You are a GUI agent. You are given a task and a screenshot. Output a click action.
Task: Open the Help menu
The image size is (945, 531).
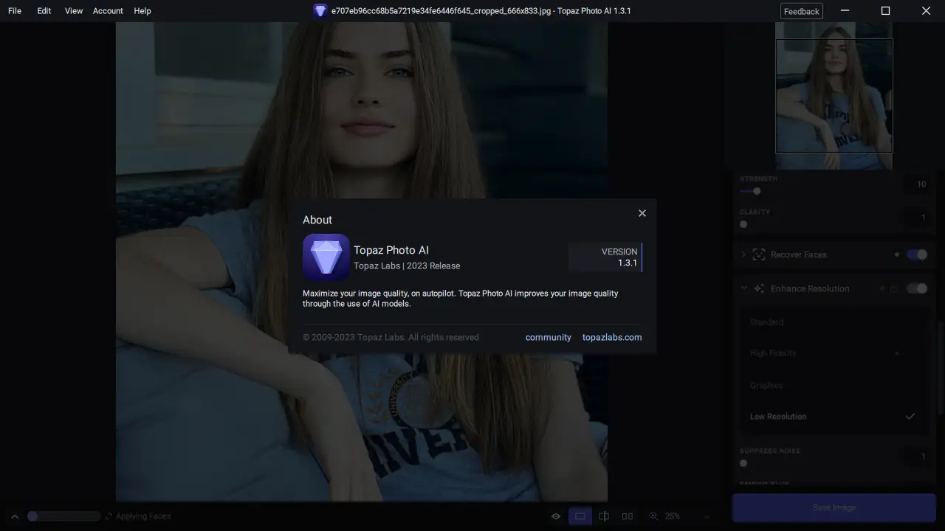(x=142, y=11)
